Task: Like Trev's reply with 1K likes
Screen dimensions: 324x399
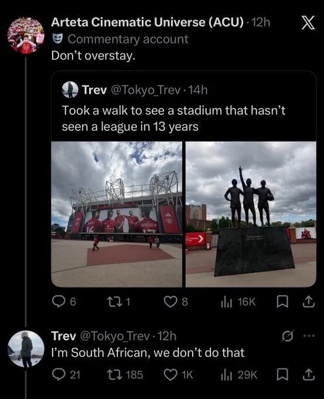Action: tap(178, 375)
